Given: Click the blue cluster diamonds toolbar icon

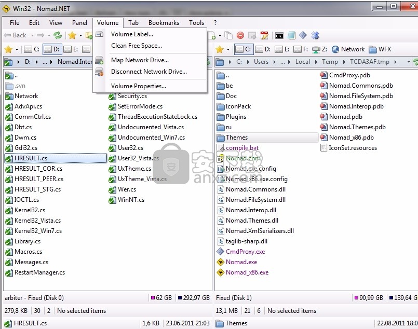Looking at the screenshot, I should [x=315, y=35].
